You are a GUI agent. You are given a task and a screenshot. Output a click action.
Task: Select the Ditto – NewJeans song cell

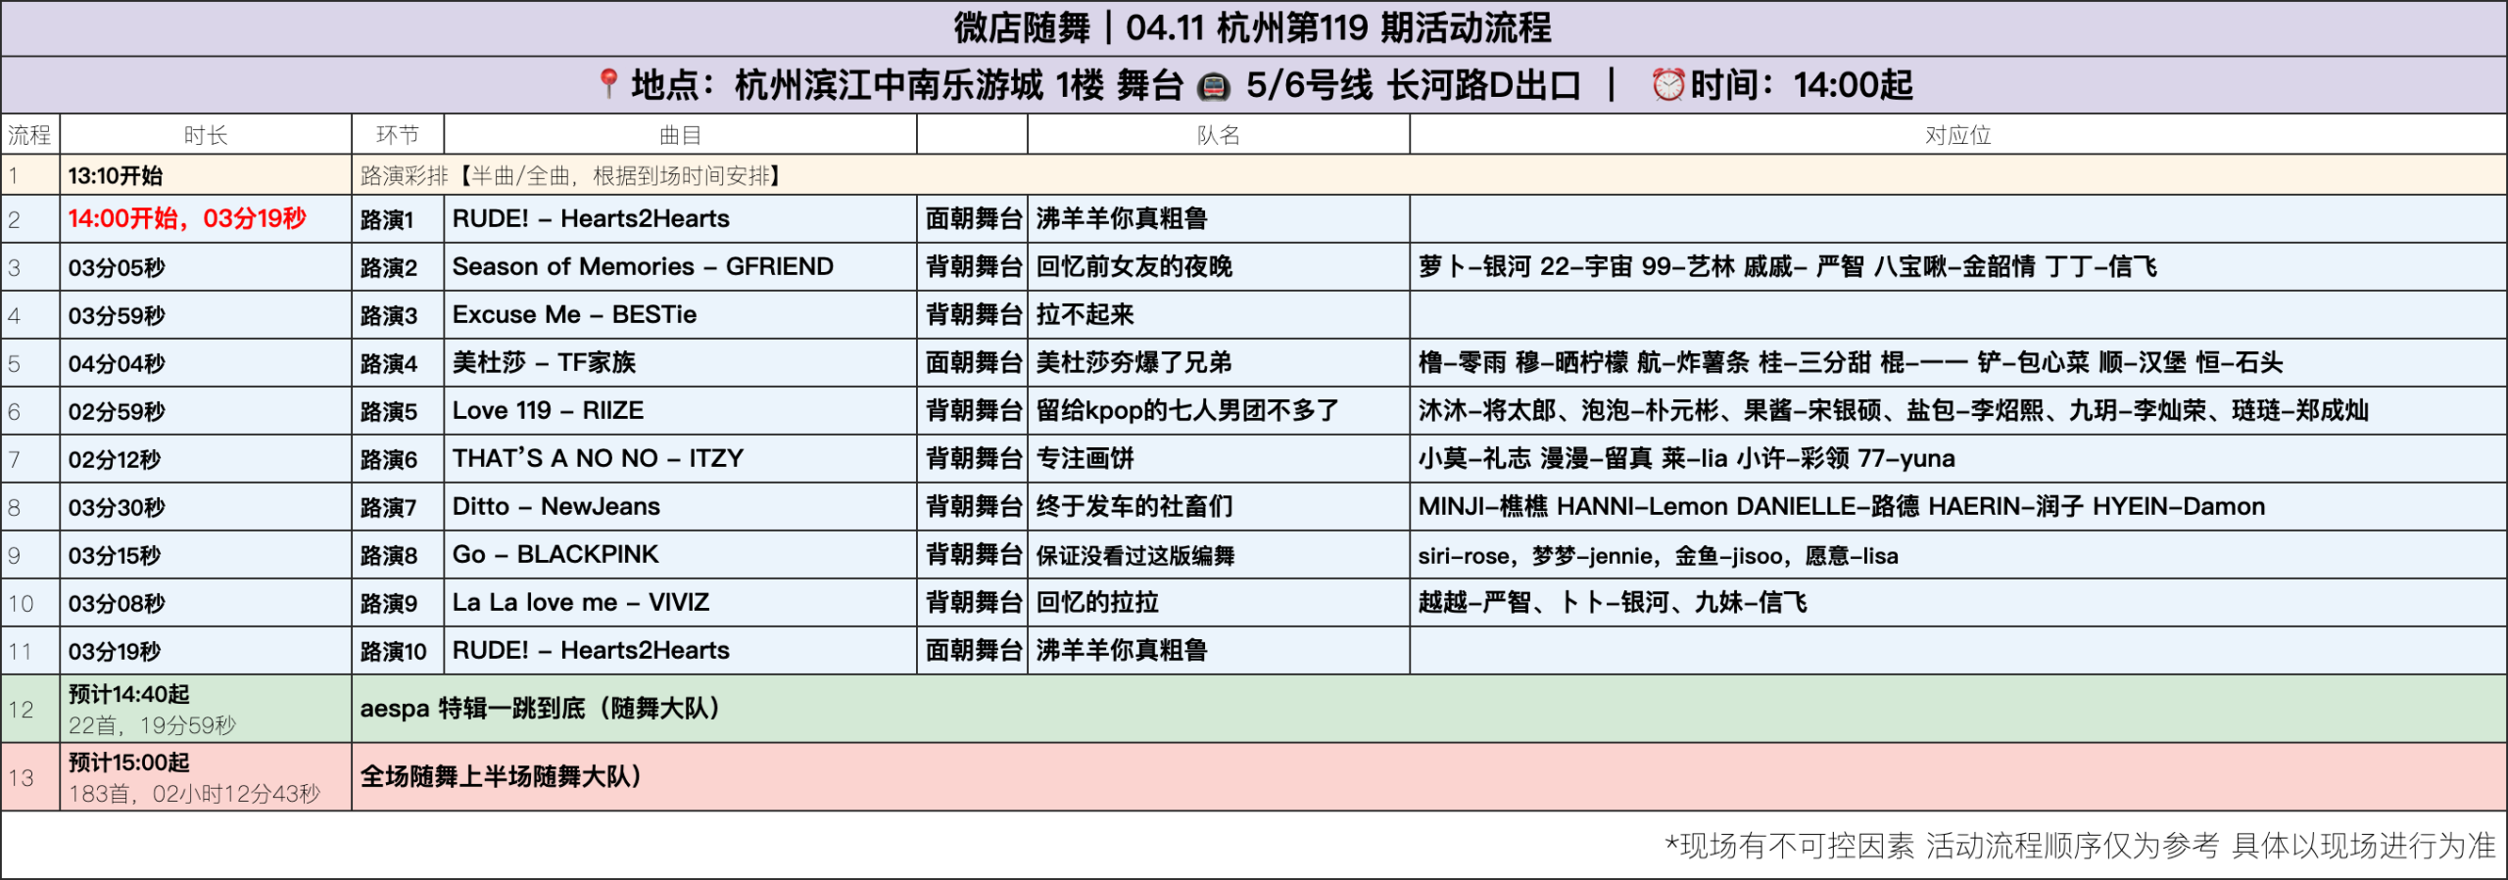point(555,506)
